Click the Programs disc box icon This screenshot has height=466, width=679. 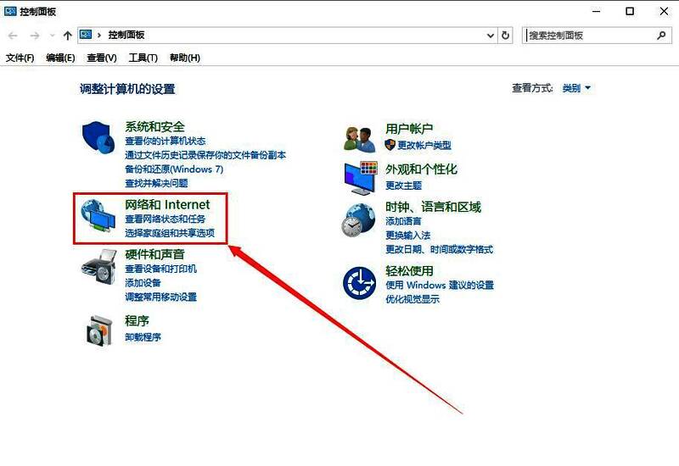point(98,328)
